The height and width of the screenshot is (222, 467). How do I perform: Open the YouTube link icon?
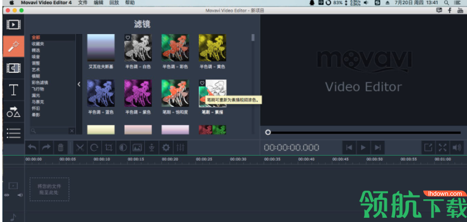pos(460,10)
